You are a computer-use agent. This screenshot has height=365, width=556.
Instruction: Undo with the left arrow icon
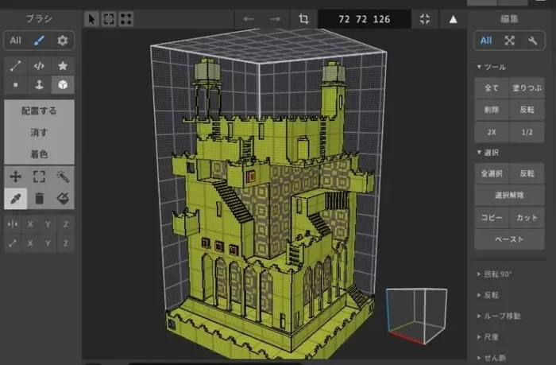(x=248, y=19)
